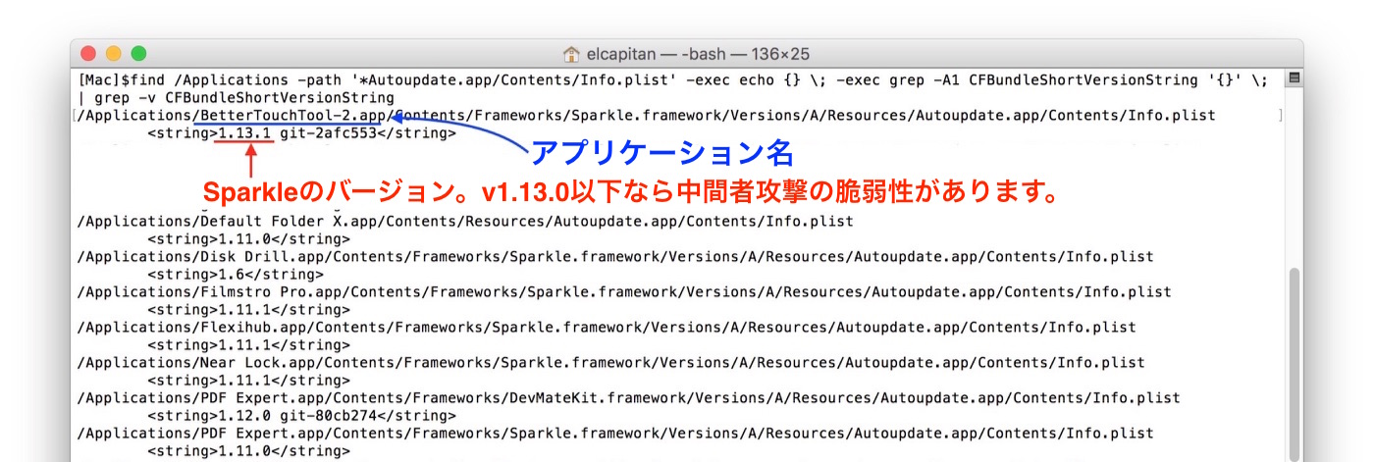Click the "| grep -v CFBundleShortVersionString" line
The width and height of the screenshot is (1374, 462).
pyautogui.click(x=236, y=98)
